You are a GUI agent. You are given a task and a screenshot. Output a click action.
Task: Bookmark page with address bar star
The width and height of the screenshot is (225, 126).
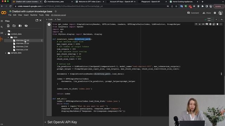pos(176,6)
